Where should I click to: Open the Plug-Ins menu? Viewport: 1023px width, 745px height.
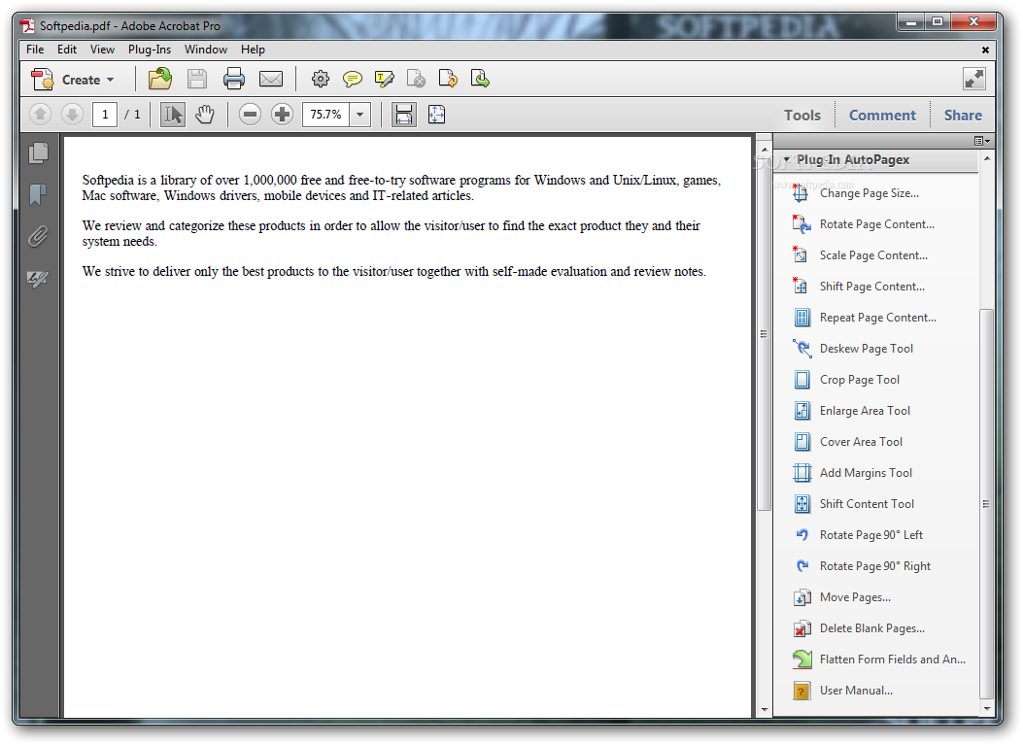[x=150, y=50]
